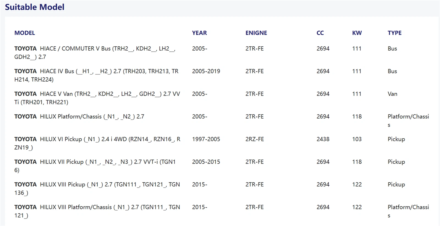Click the ENIGNE column header
440x226 pixels.
click(256, 33)
